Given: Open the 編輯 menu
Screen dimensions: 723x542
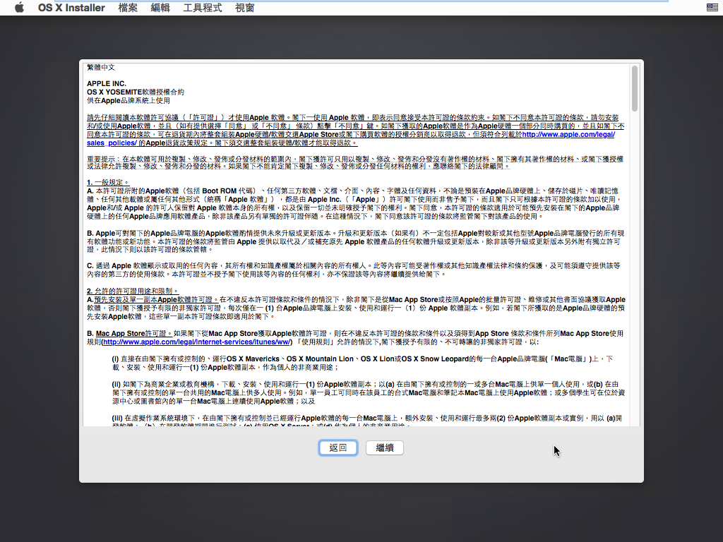Looking at the screenshot, I should [x=160, y=8].
